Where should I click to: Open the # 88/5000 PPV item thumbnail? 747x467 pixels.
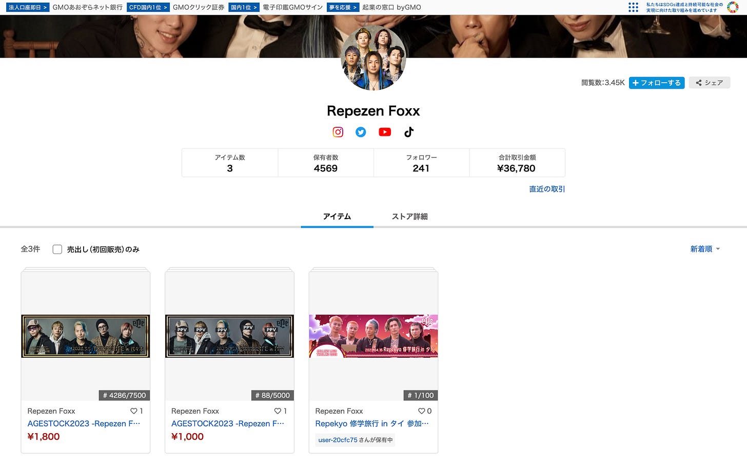[x=229, y=336]
